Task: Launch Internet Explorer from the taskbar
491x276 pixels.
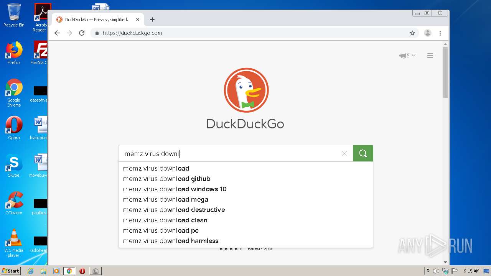Action: 30,271
